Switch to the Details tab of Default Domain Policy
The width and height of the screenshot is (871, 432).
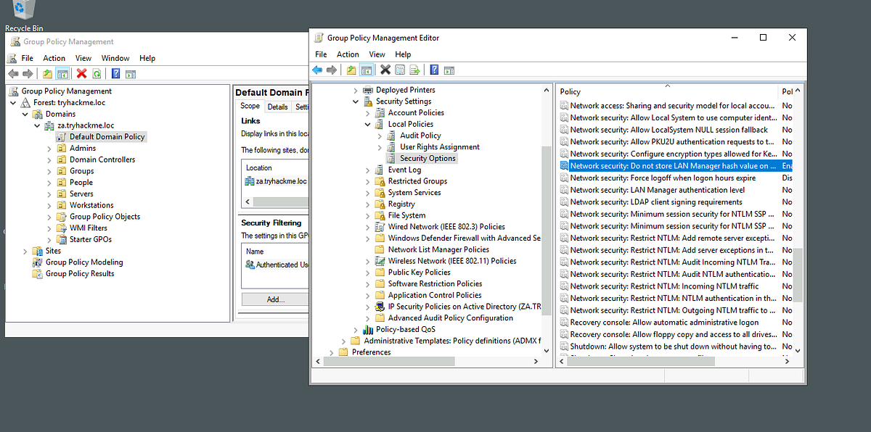(x=279, y=105)
